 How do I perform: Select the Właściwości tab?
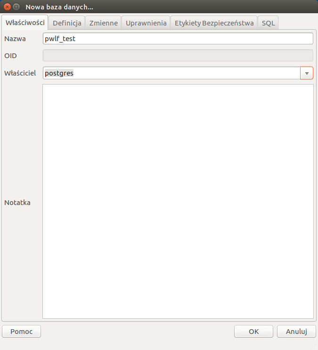25,23
